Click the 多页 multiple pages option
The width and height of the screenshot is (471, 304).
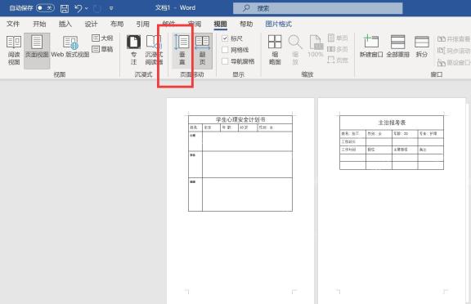(338, 49)
